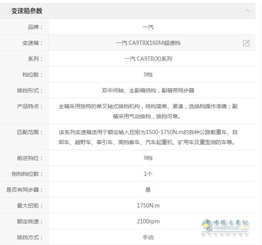262x245 pixels.
Task: Click the 产品特点 row label
Action: [30, 106]
